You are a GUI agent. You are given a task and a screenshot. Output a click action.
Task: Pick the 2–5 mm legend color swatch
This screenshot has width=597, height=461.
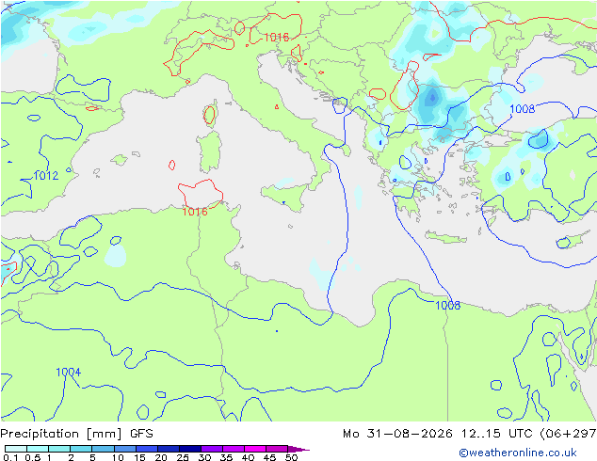82,449
